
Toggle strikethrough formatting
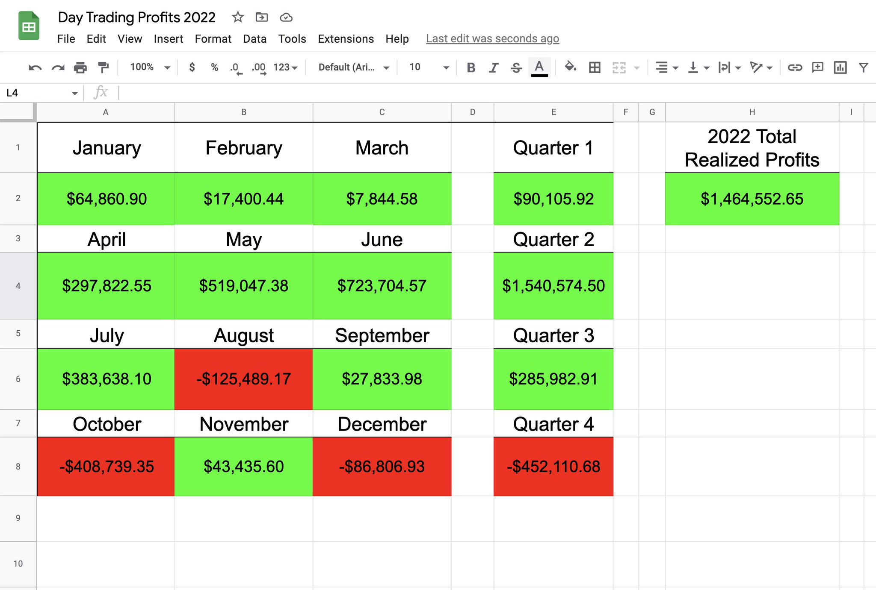point(516,68)
